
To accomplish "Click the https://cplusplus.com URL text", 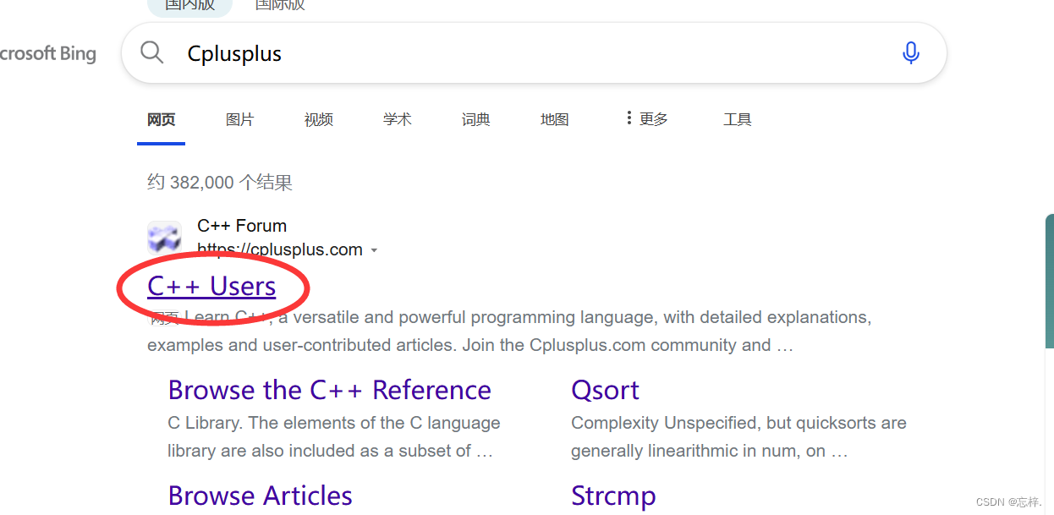I will [280, 249].
